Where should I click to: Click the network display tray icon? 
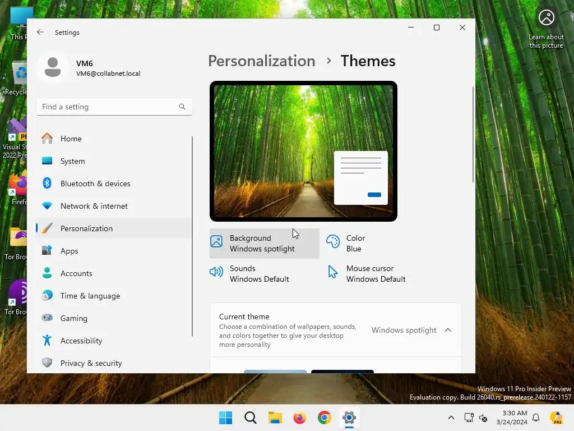pyautogui.click(x=469, y=418)
